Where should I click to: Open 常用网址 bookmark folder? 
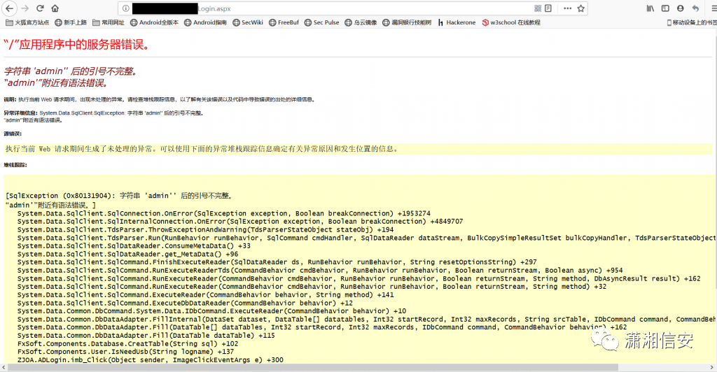pyautogui.click(x=109, y=22)
